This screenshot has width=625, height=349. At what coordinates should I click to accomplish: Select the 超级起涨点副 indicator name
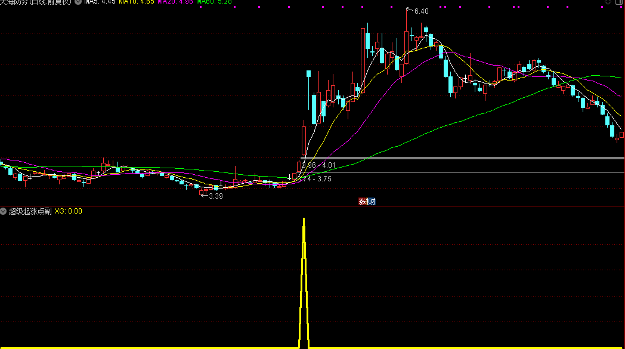tap(30, 211)
